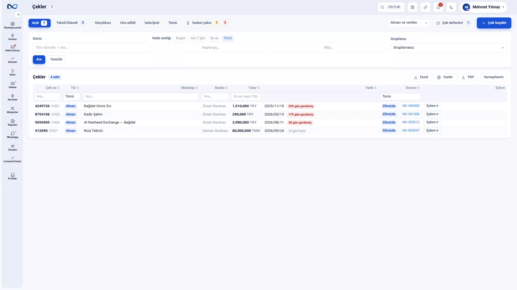Image resolution: width=517 pixels, height=290 pixels.
Task: Open Gelen kutusu inbox
Action: 12,48
